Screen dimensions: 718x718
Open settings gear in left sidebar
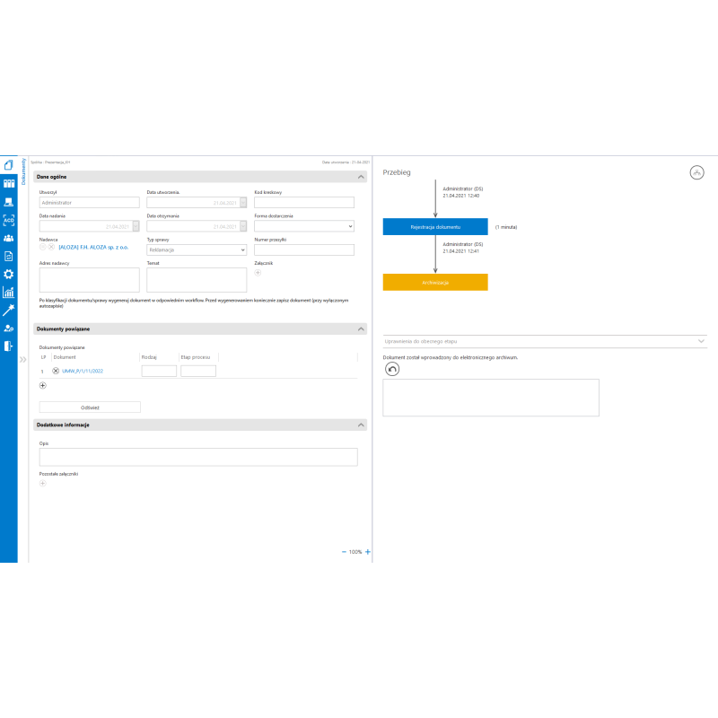coord(8,274)
